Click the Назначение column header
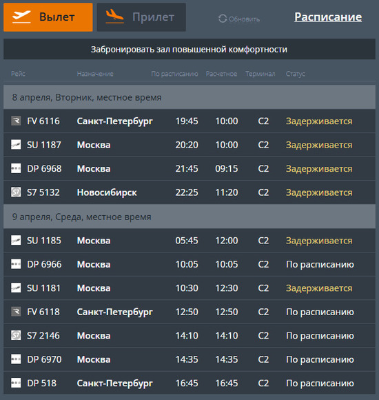 [95, 74]
